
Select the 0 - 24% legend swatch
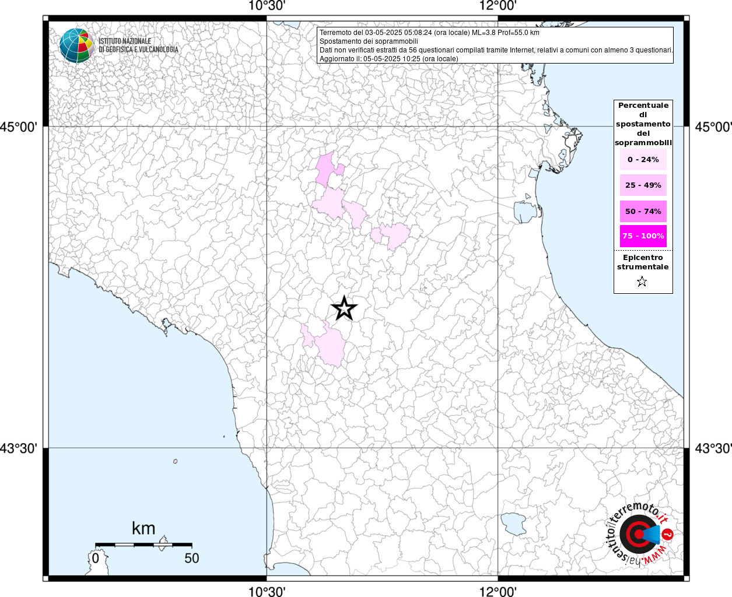click(x=643, y=159)
